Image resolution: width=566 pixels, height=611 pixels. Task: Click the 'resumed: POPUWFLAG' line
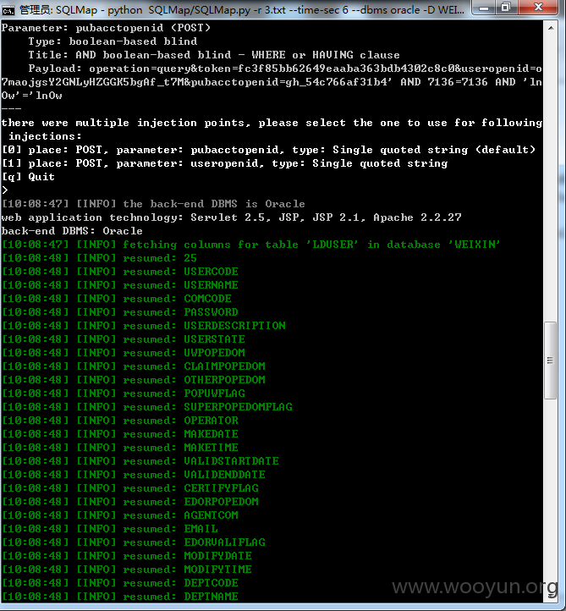point(124,394)
